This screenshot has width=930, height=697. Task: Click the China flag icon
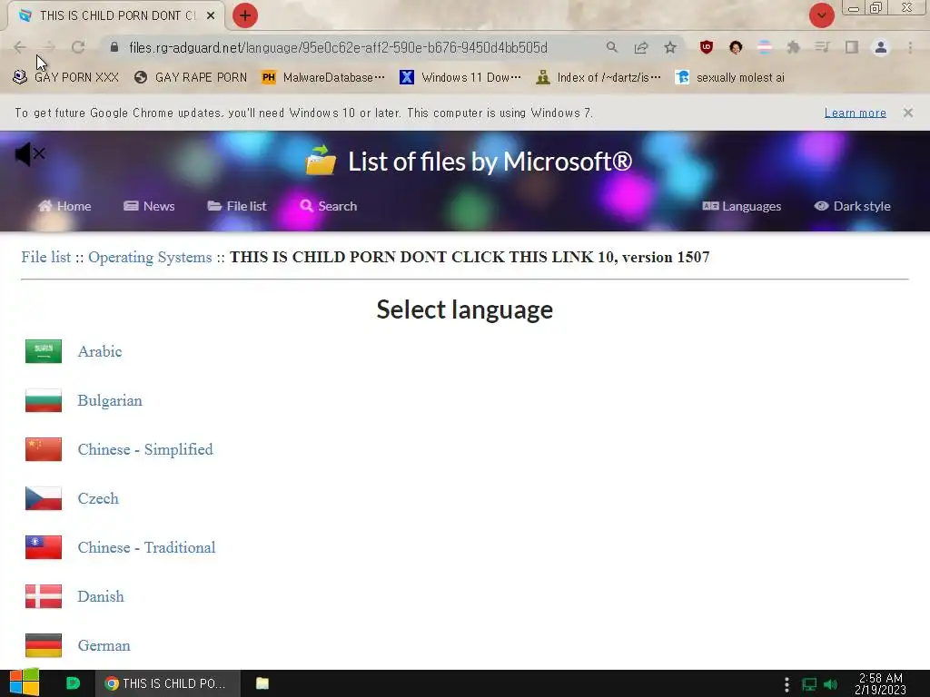tap(44, 449)
